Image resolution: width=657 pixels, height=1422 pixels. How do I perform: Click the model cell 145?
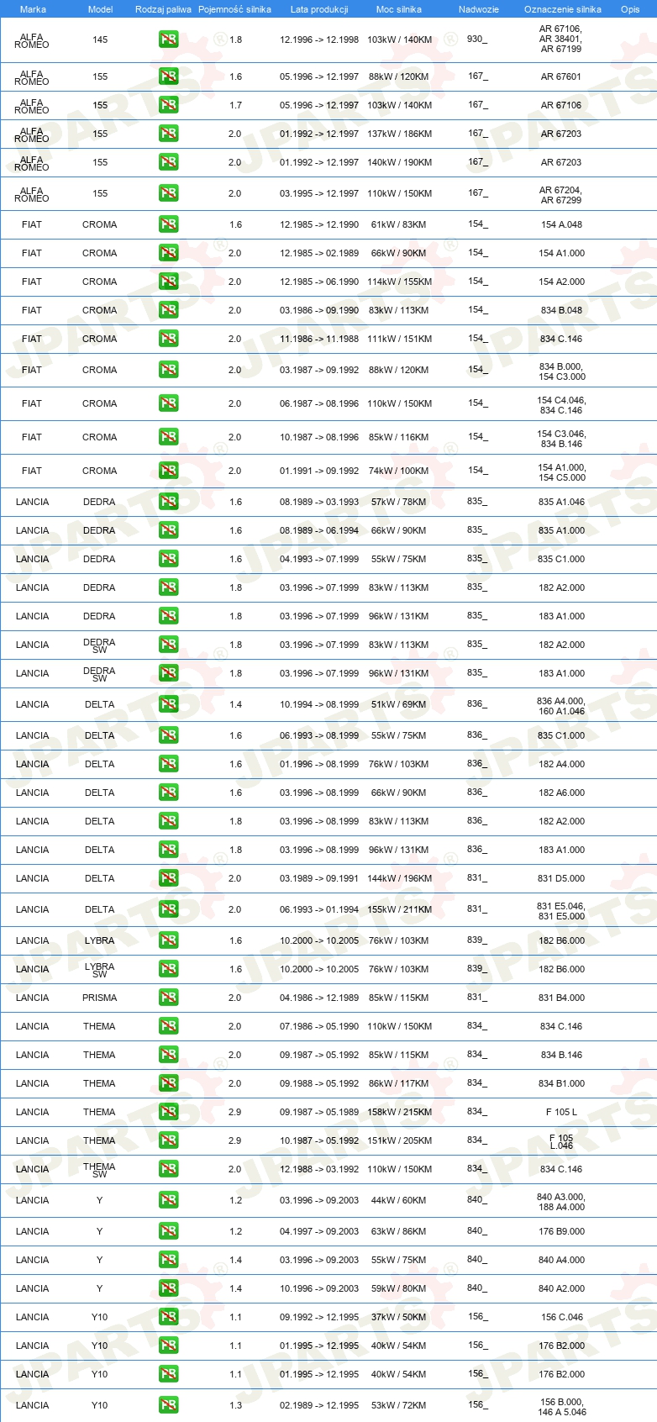point(100,39)
